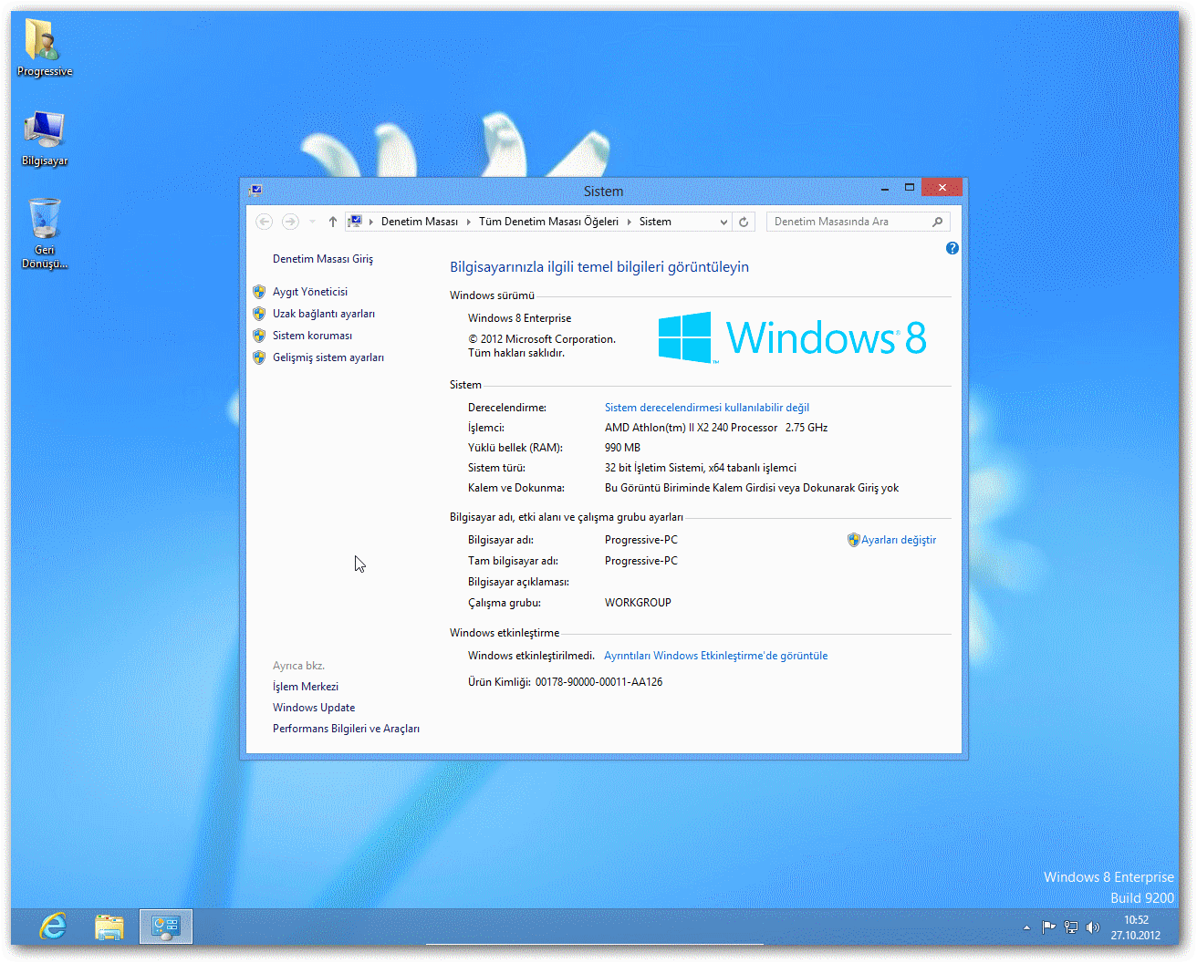Open File Explorer from the taskbar

click(x=109, y=927)
